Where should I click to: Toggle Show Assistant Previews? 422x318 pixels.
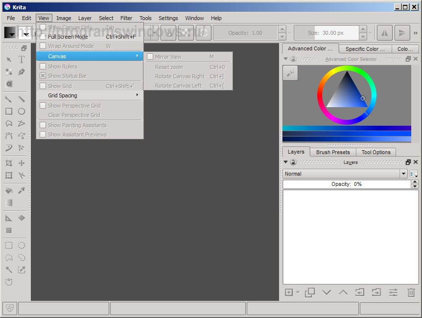[x=90, y=135]
